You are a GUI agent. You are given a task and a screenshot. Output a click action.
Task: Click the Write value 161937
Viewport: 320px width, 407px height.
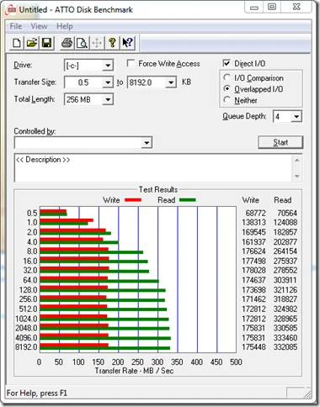[253, 242]
